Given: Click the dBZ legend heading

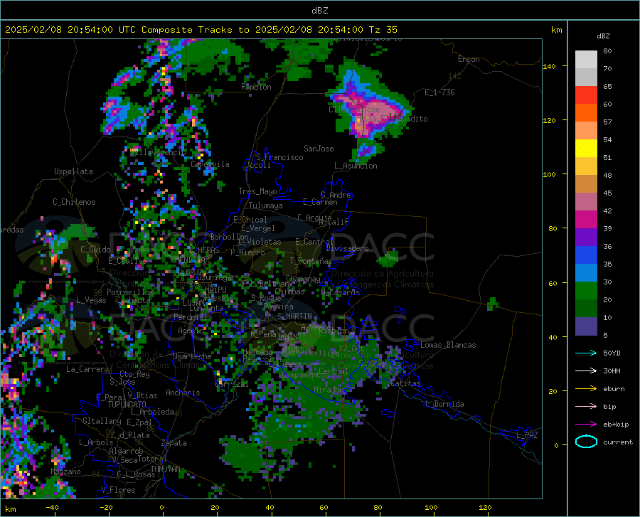Looking at the screenshot, I should pos(603,36).
